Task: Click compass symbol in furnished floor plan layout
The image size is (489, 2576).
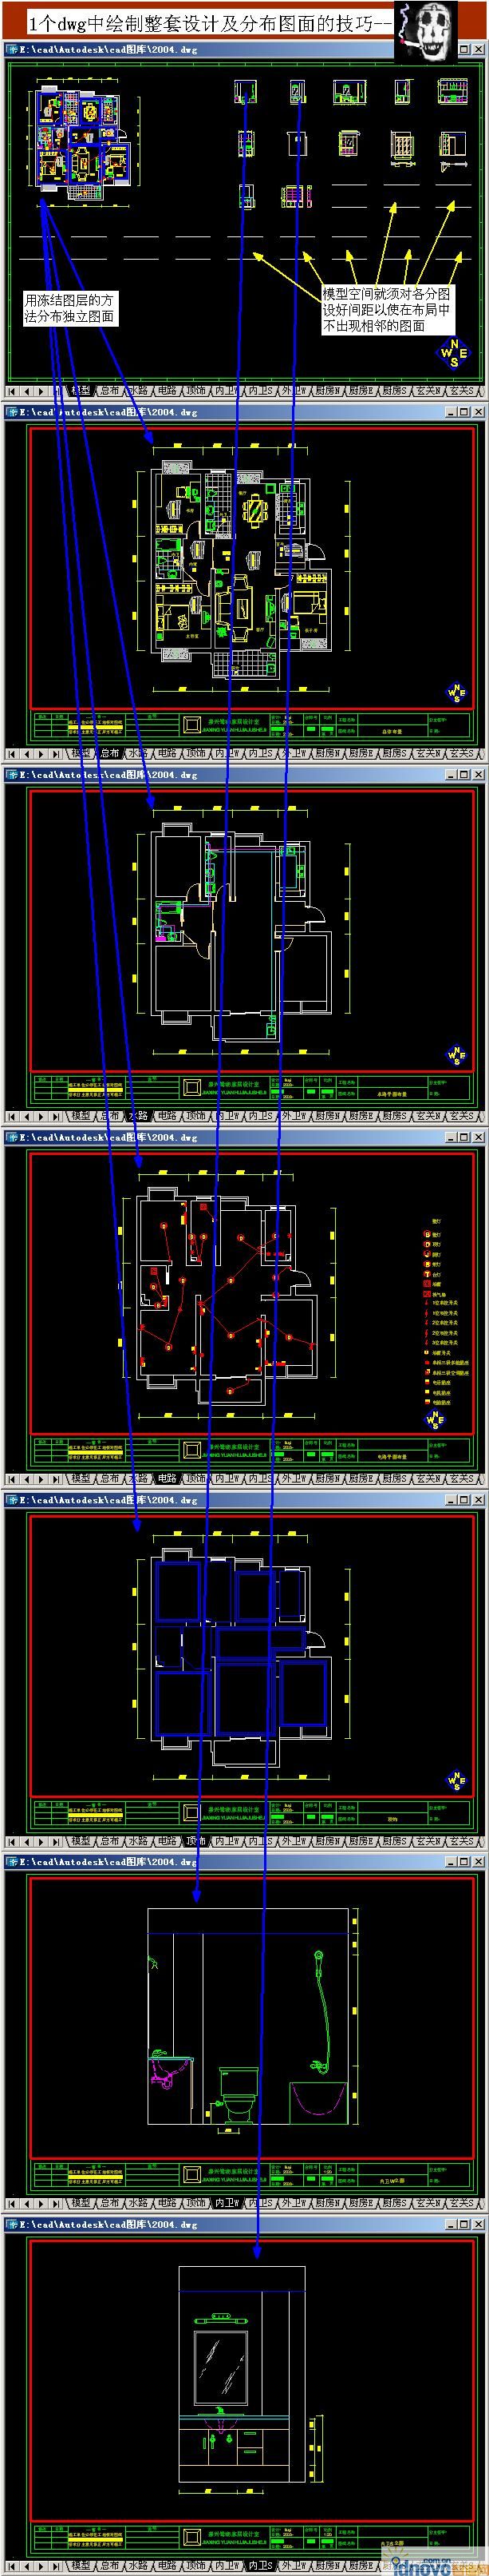Action: 456,692
